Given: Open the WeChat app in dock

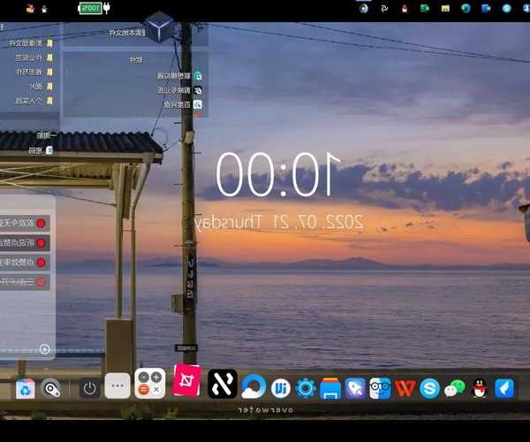Looking at the screenshot, I should click(454, 387).
